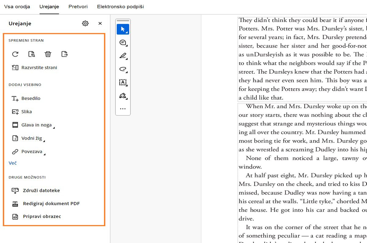367x243 pixels.
Task: Click the Razvrstite strani icon
Action: point(15,68)
